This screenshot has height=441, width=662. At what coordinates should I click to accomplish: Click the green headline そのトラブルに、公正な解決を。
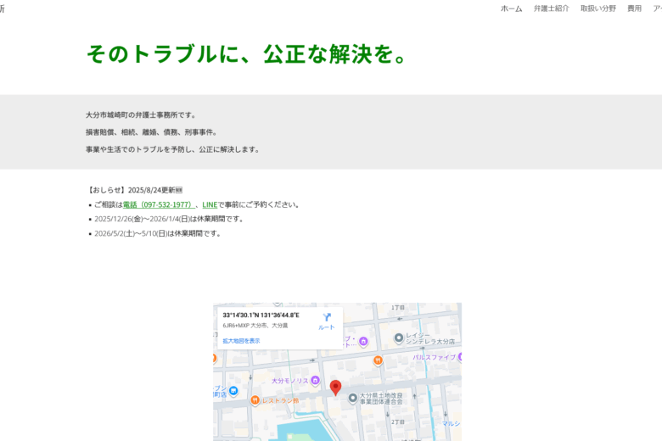[248, 53]
